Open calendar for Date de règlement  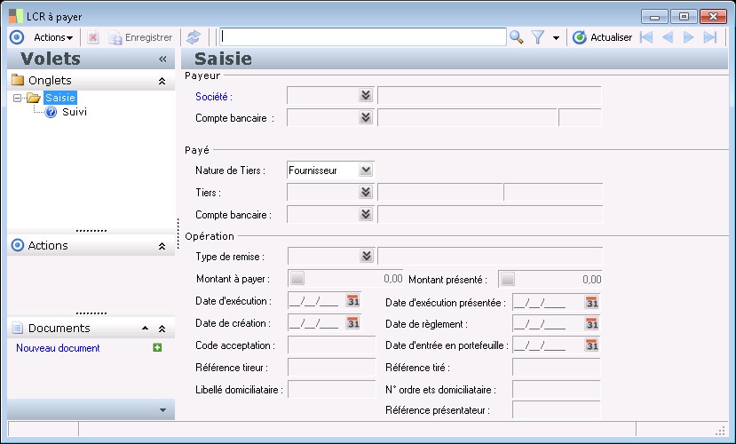click(592, 323)
